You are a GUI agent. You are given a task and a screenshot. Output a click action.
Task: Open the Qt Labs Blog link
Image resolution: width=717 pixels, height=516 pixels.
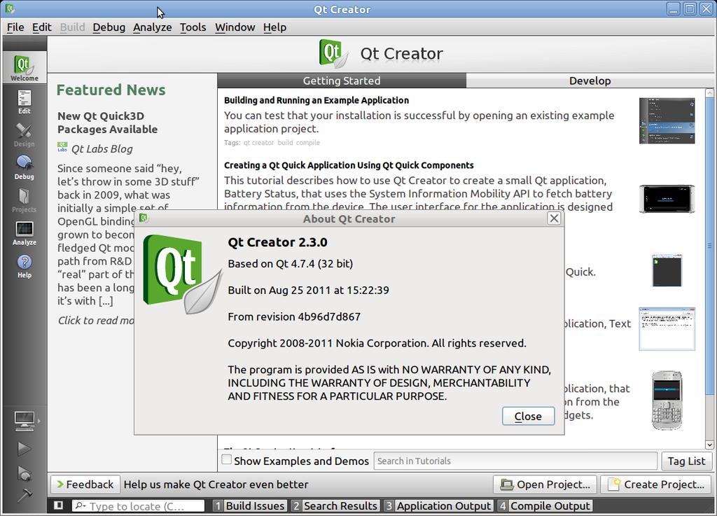[x=102, y=149]
